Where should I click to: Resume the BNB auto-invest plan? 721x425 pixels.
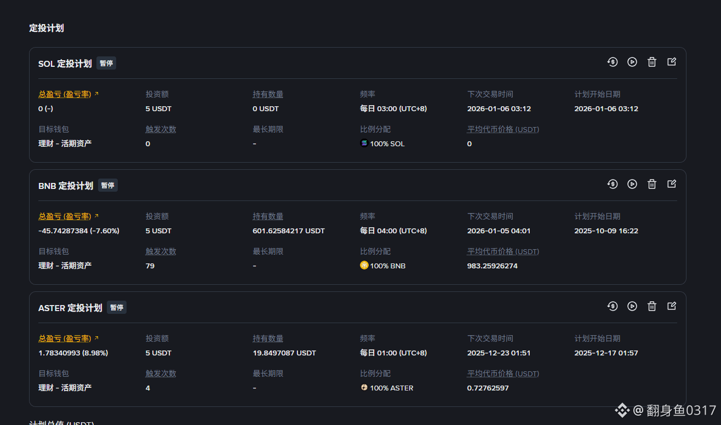click(x=632, y=184)
